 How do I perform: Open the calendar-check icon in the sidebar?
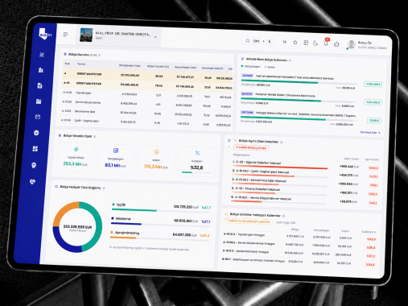pyautogui.click(x=38, y=117)
